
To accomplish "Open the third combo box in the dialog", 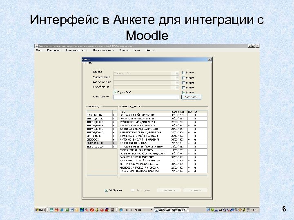I will click(146, 83).
